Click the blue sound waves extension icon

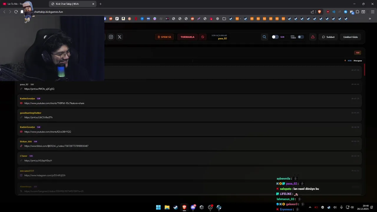point(334,12)
